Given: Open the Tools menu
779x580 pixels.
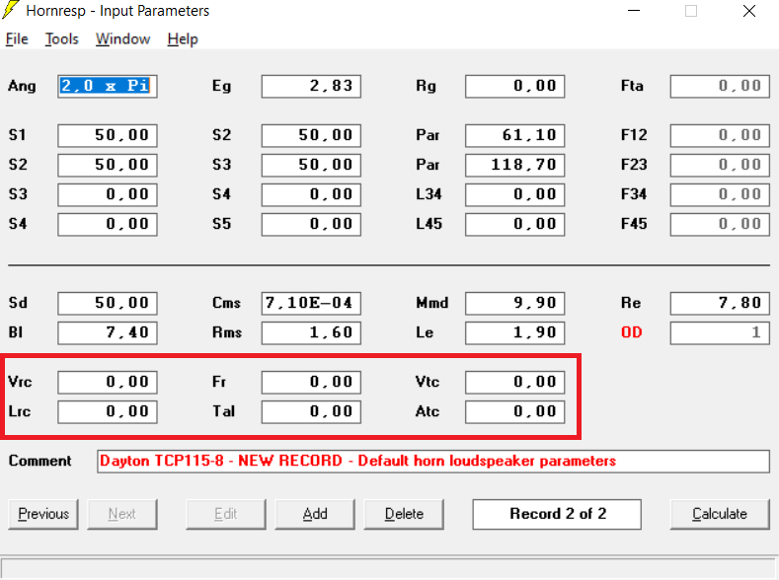Looking at the screenshot, I should pos(61,38).
